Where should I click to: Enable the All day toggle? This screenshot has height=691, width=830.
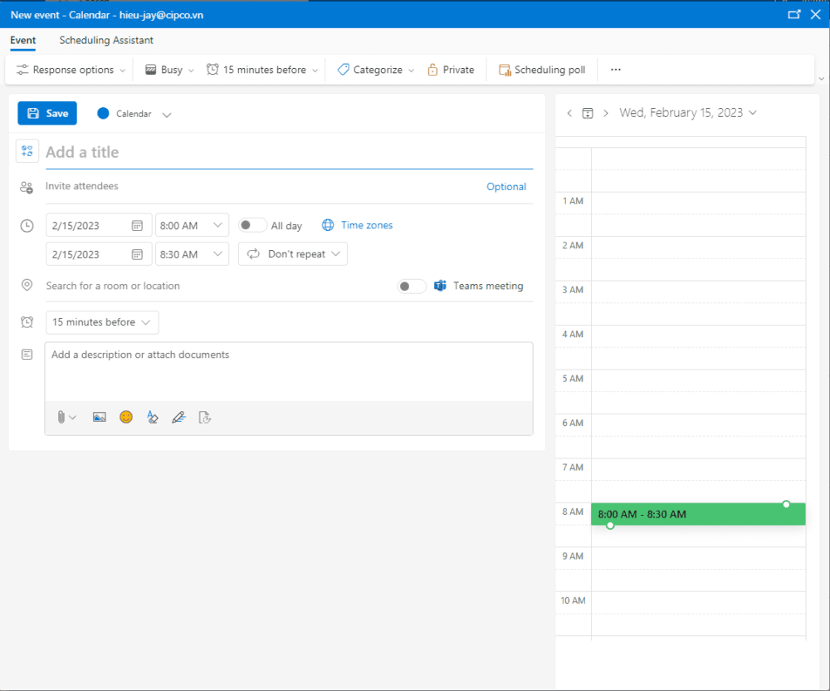pos(252,224)
